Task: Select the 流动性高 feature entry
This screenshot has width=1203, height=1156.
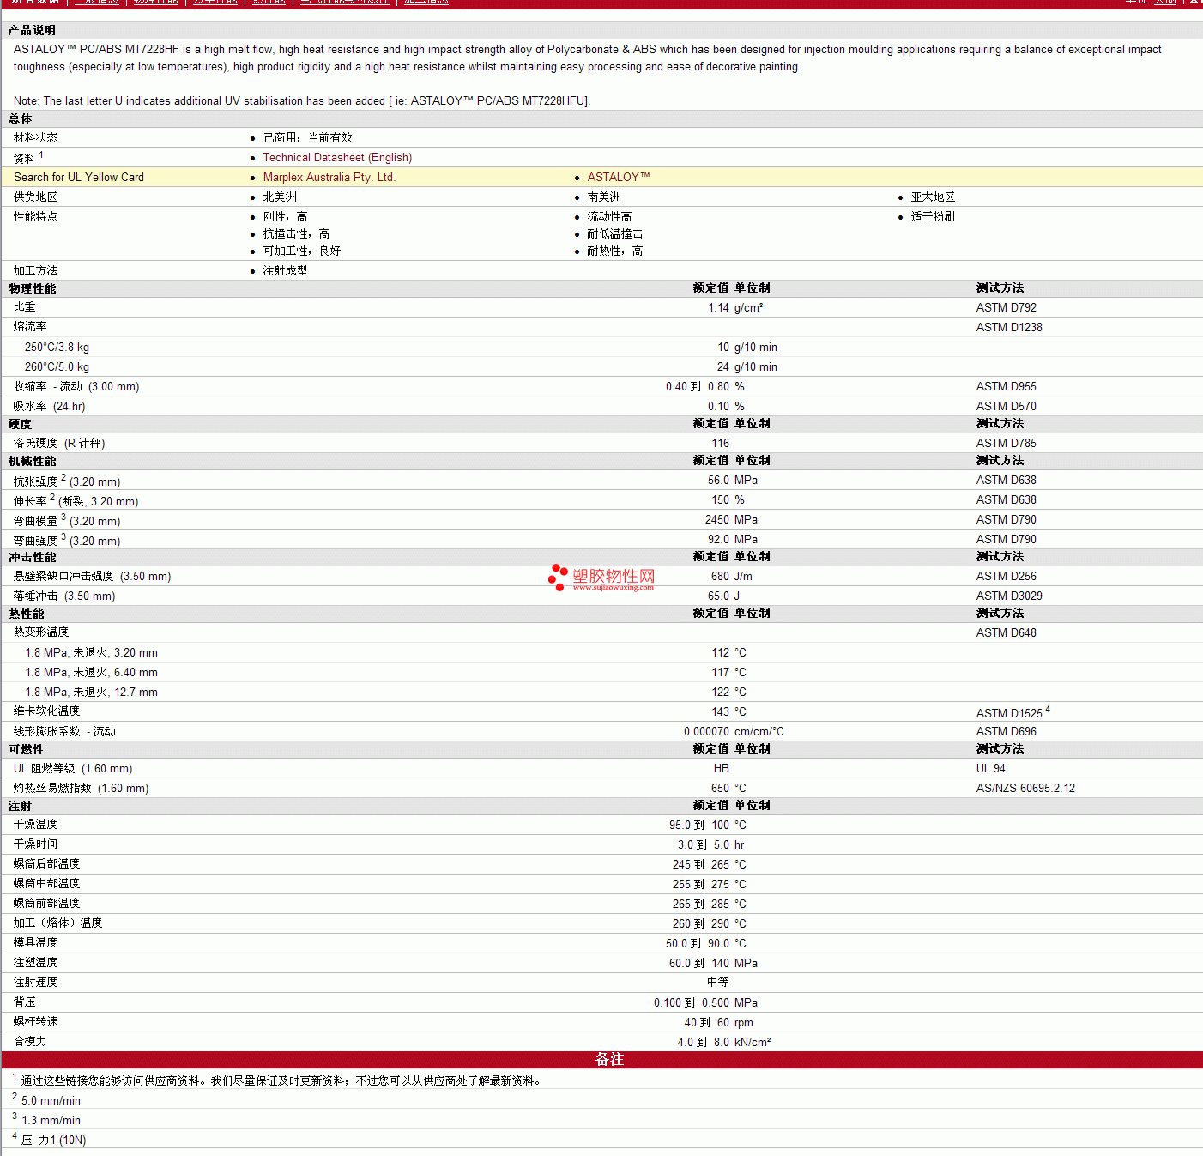Action: pos(610,217)
